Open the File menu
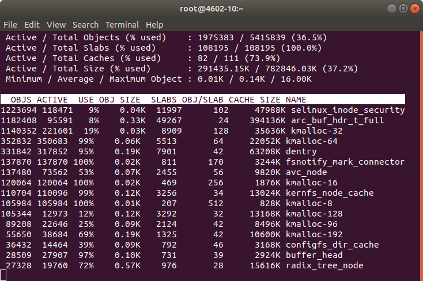The height and width of the screenshot is (281, 423). 10,25
